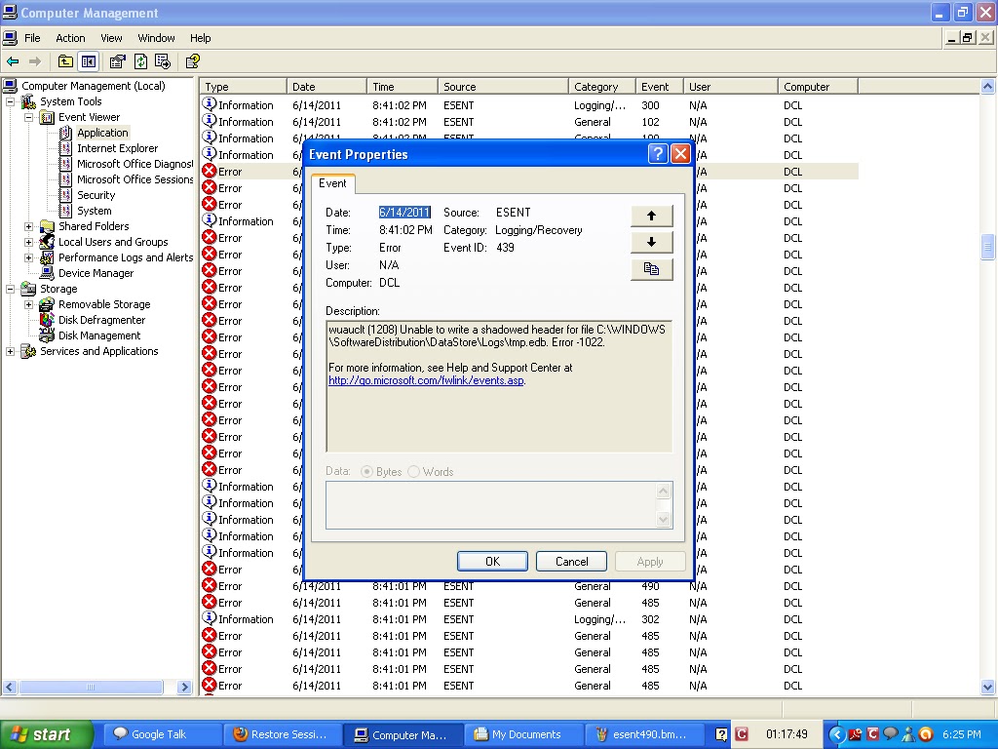Click the Refresh icon in the toolbar
Viewport: 998px width, 749px height.
(140, 61)
